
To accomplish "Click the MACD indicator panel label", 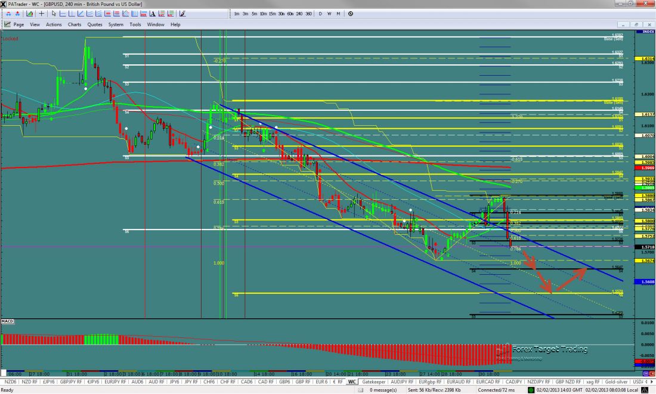I will 8,322.
